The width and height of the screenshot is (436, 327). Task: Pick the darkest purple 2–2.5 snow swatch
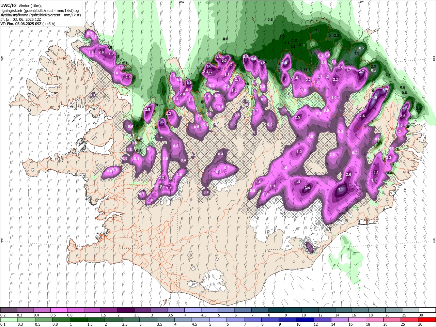[126, 310]
